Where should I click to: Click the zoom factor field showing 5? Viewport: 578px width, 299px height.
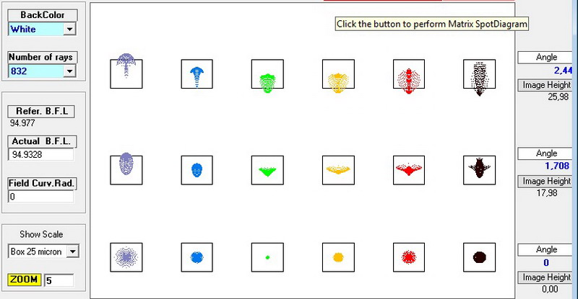[x=59, y=280]
